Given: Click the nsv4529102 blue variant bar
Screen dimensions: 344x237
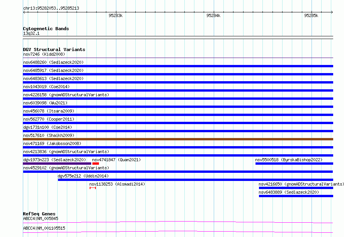Looking at the screenshot, I should (x=178, y=172).
